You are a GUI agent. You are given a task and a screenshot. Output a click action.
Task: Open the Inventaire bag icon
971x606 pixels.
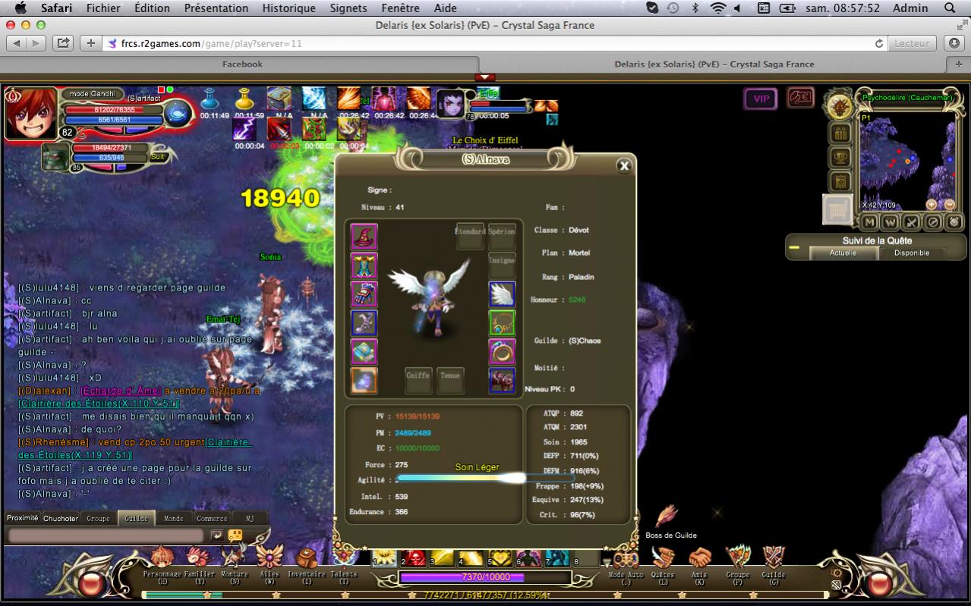click(x=307, y=560)
